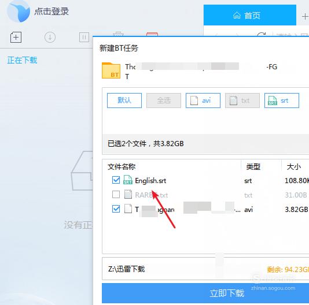Viewport: 309px width, 305px height.
Task: Uncheck the avi video file checkbox
Action: tap(116, 209)
